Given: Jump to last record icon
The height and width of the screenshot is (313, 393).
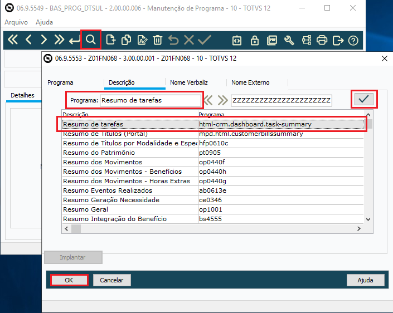Looking at the screenshot, I should tap(60, 40).
